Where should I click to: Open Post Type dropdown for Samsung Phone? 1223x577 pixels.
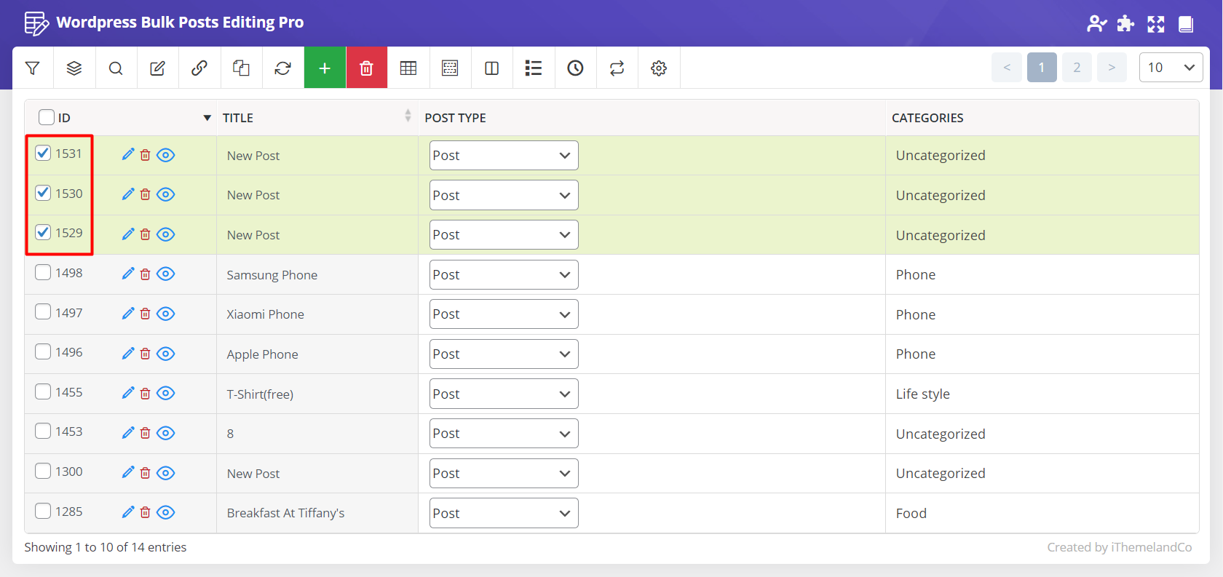pos(504,275)
